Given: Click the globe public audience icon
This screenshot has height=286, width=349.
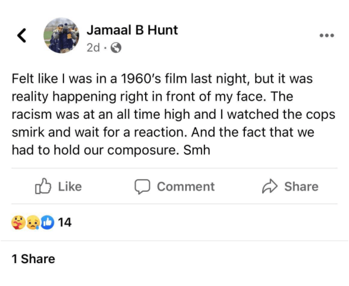Looking at the screenshot, I should point(117,48).
